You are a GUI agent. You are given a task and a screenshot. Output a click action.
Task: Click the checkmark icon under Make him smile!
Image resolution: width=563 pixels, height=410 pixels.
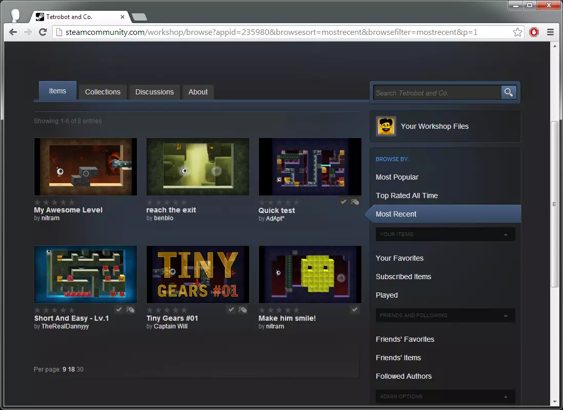click(x=355, y=309)
